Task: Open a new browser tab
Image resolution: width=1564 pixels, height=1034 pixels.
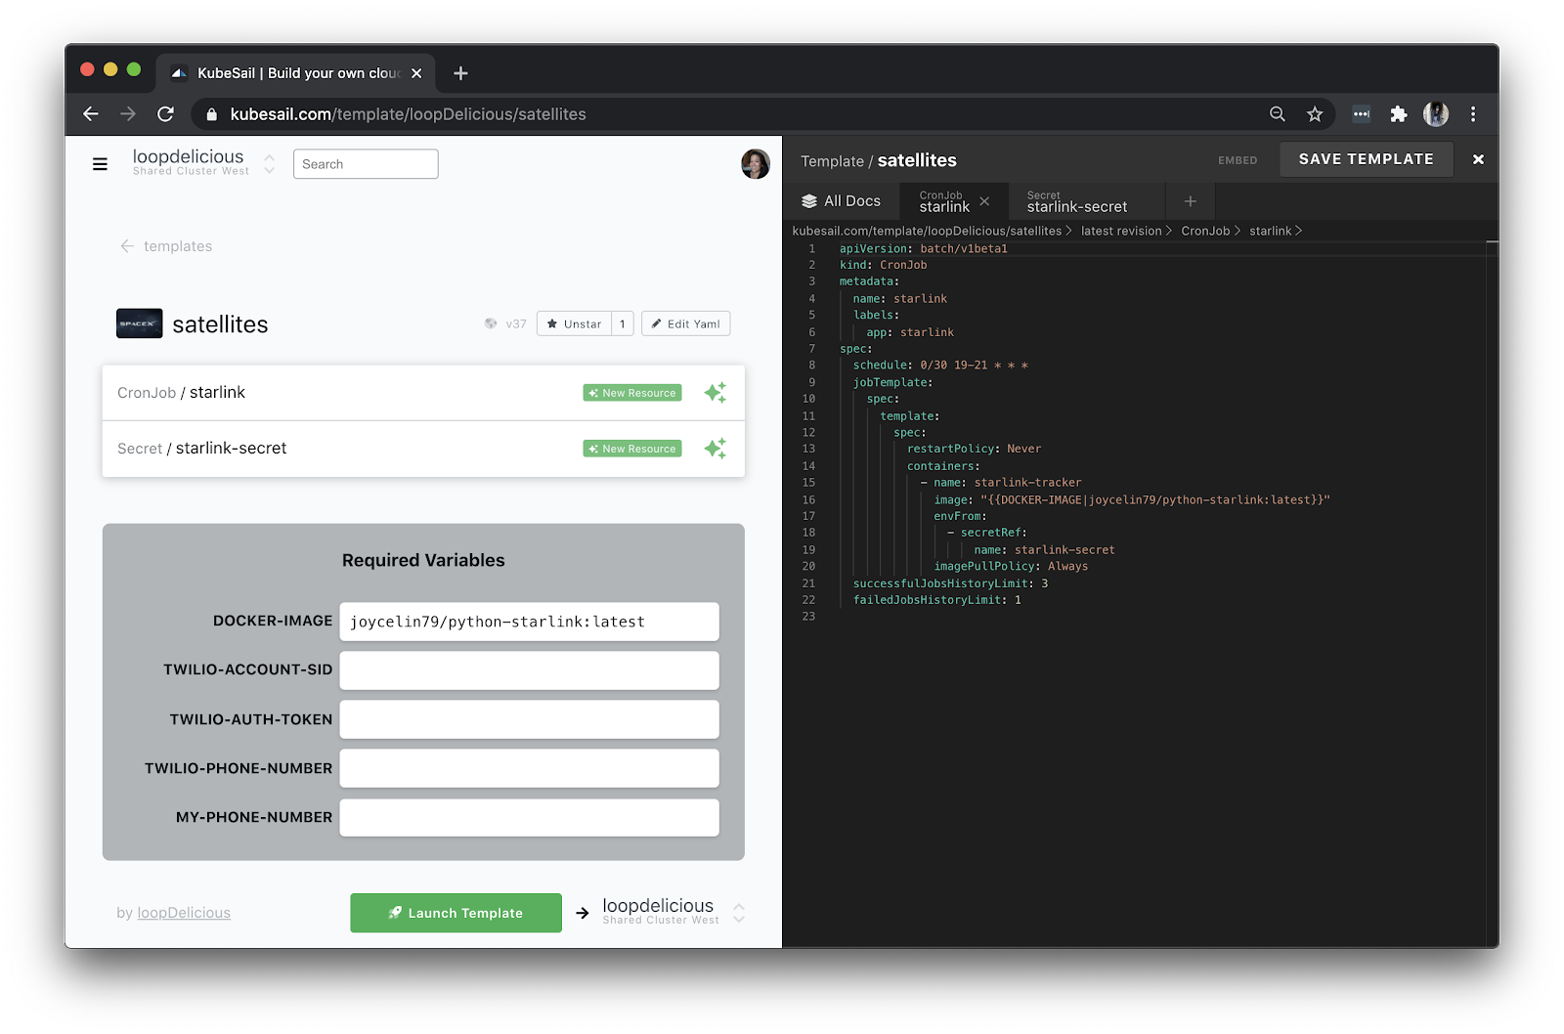Action: 461,73
